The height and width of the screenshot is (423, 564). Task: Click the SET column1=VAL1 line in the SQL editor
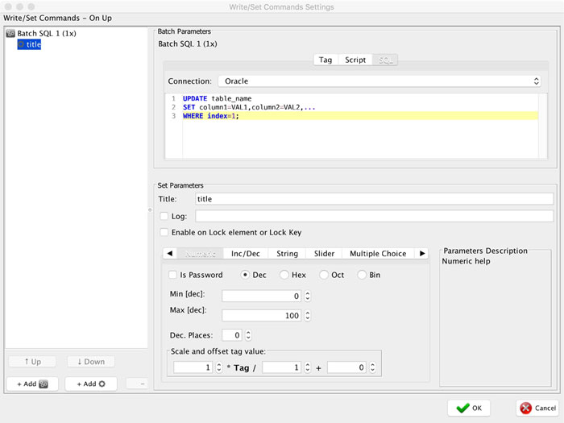point(249,107)
